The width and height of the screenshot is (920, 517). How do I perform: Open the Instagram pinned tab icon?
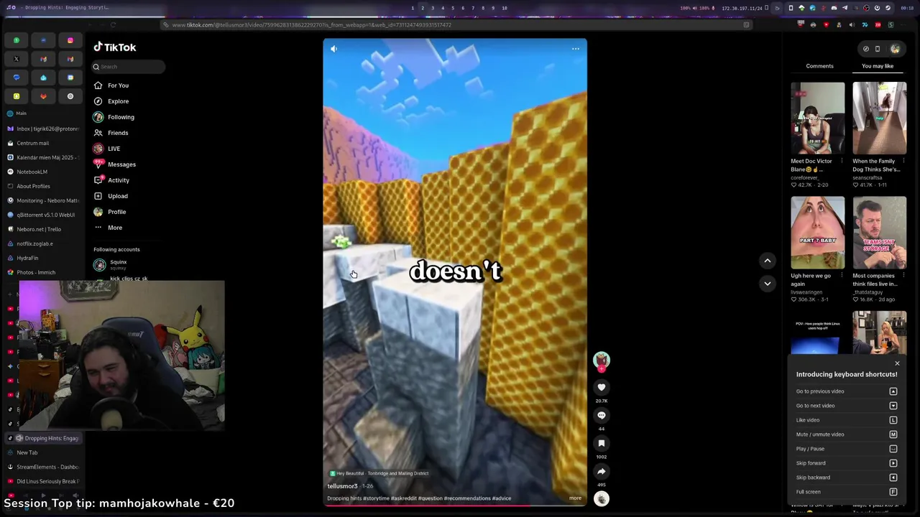coord(70,40)
